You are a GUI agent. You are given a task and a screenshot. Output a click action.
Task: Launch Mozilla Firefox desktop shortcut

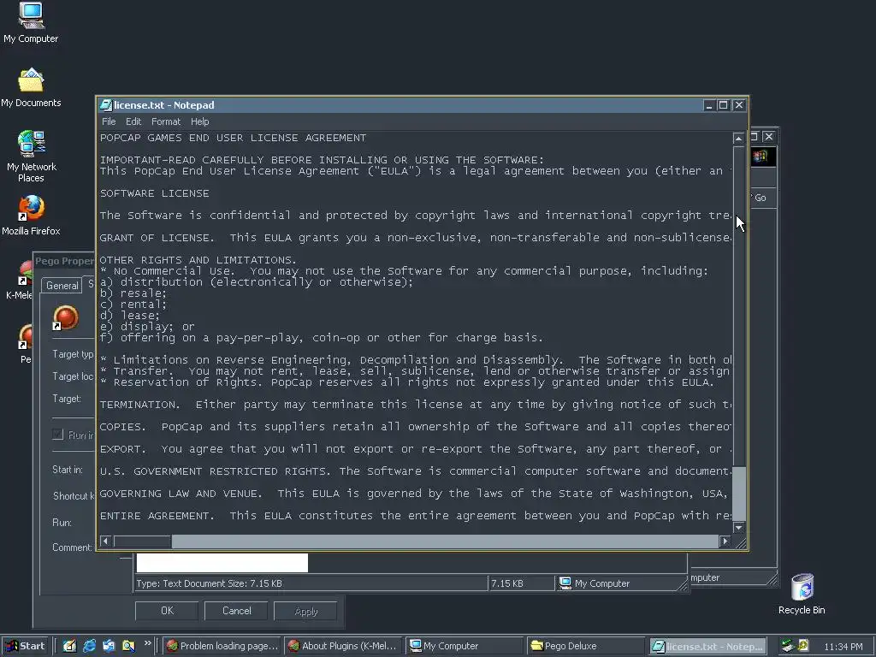point(32,215)
